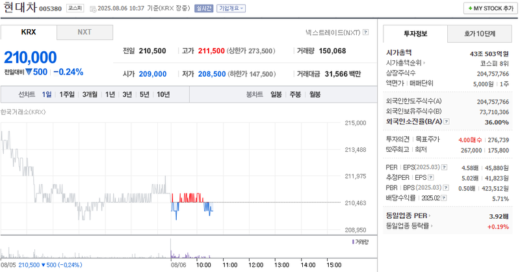This screenshot has width=520, height=272.
Task: Click the -0.24% change rate
Action: click(x=68, y=72)
